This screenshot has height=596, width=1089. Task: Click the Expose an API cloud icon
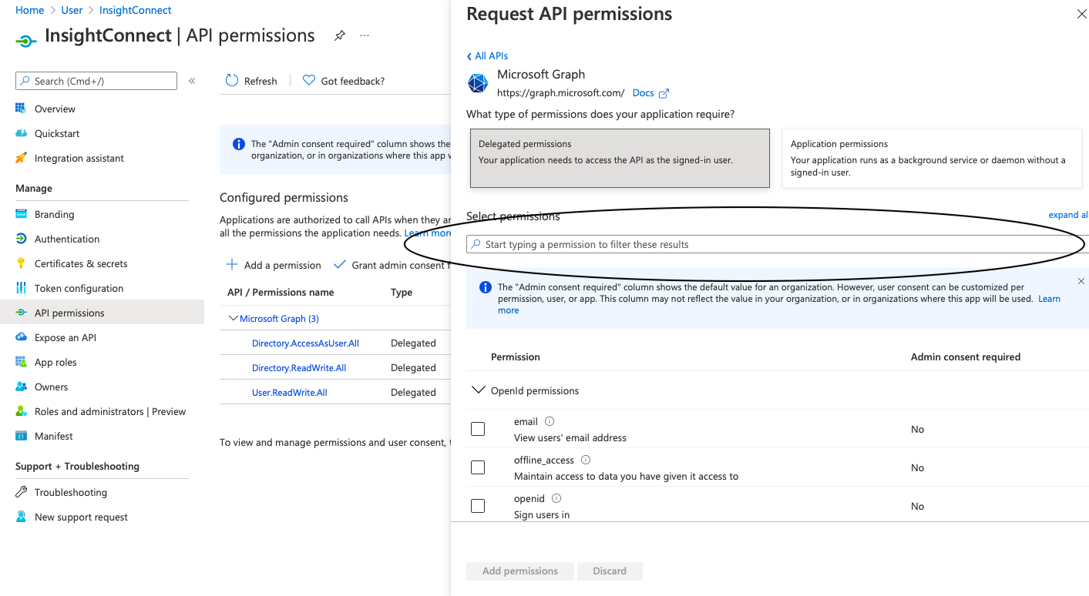coord(21,337)
